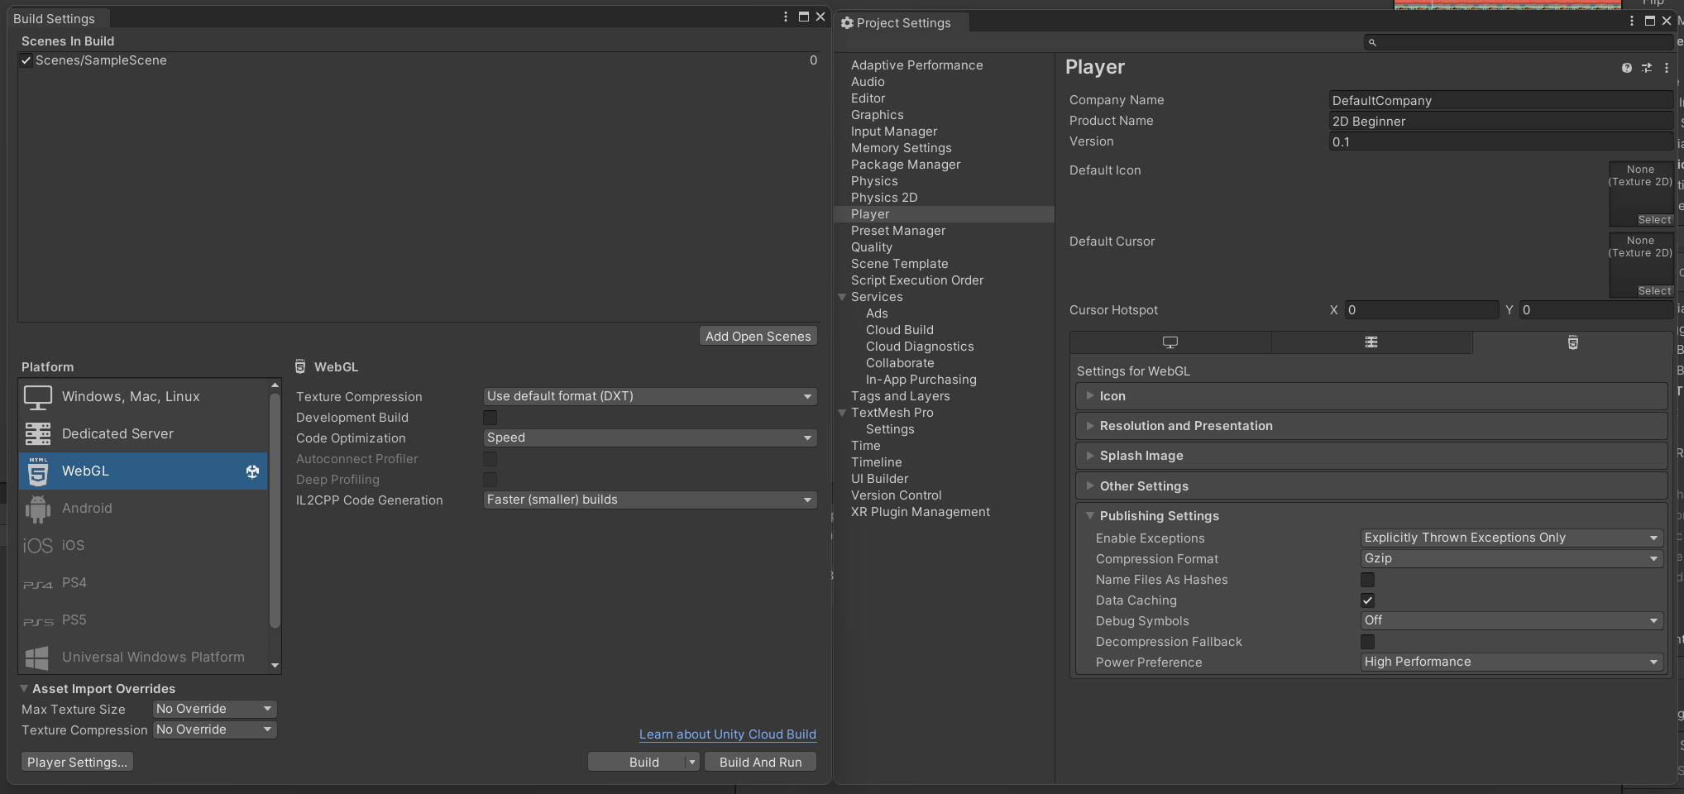Screen dimensions: 1684x794
Task: Click Build And Run button
Action: [761, 763]
